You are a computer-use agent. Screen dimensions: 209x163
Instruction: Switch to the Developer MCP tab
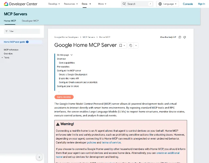(30, 21)
